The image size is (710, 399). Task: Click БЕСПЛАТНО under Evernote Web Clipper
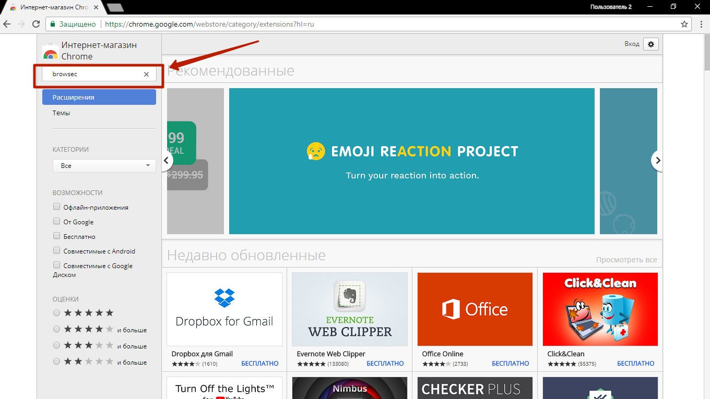[x=385, y=364]
